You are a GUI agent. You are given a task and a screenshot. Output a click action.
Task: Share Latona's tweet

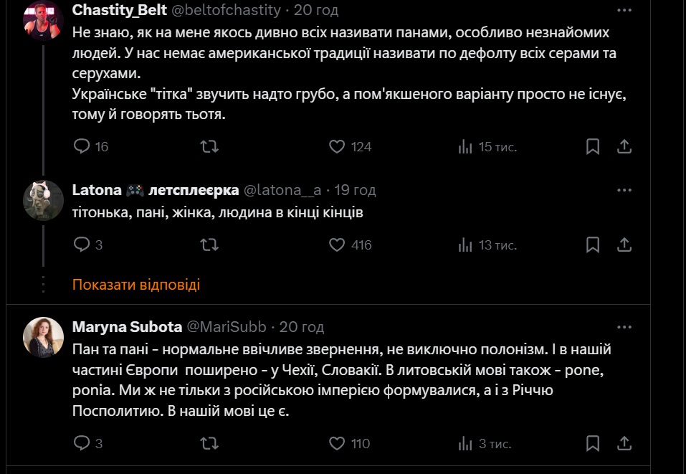pos(624,245)
